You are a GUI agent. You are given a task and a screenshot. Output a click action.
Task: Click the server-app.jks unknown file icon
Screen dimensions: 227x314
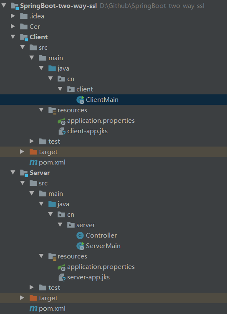[x=62, y=278]
